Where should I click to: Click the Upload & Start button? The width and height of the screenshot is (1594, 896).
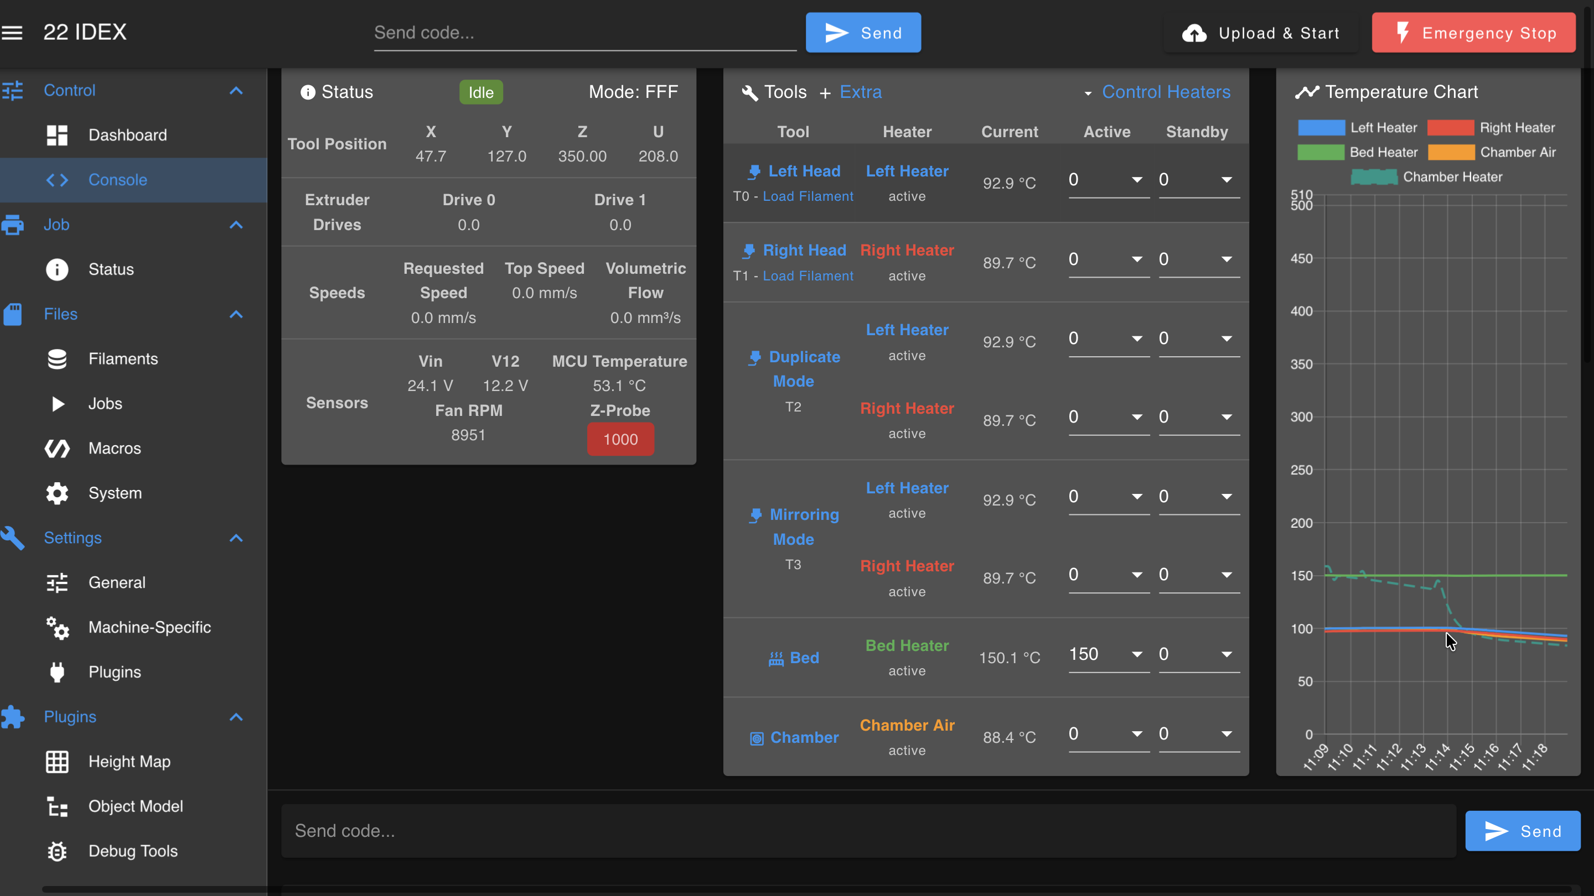pos(1260,33)
